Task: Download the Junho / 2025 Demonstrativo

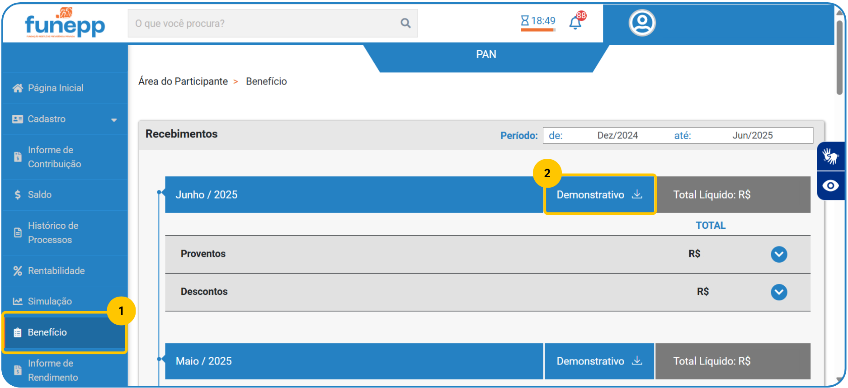Action: pos(599,195)
